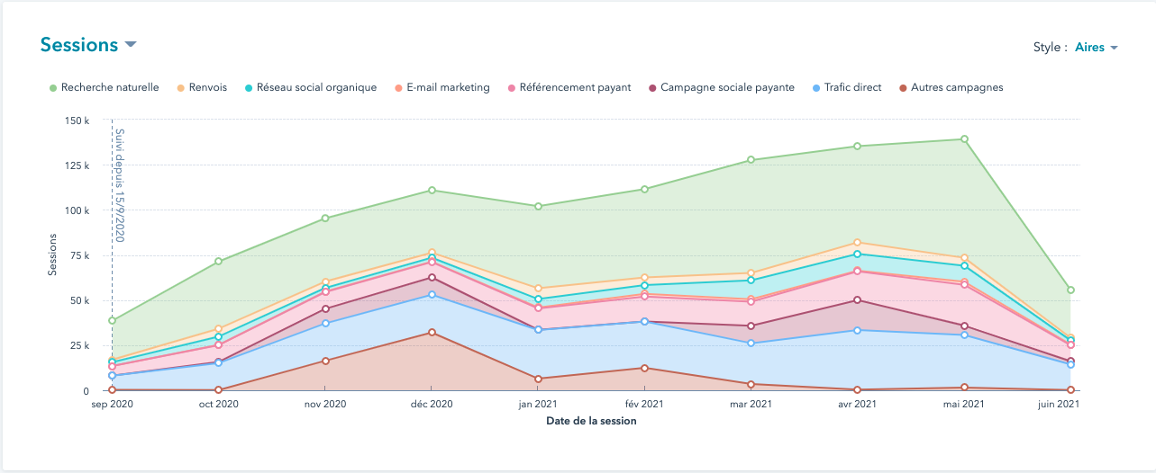Click the 'Suivi depuis 15/9/2020' annotation

click(119, 185)
